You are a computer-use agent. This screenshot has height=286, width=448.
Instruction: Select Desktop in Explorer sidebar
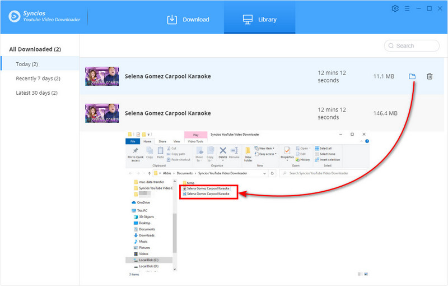(x=142, y=223)
